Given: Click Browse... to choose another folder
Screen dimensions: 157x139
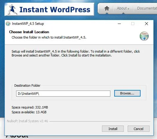Looking at the screenshot, I should pyautogui.click(x=127, y=93).
